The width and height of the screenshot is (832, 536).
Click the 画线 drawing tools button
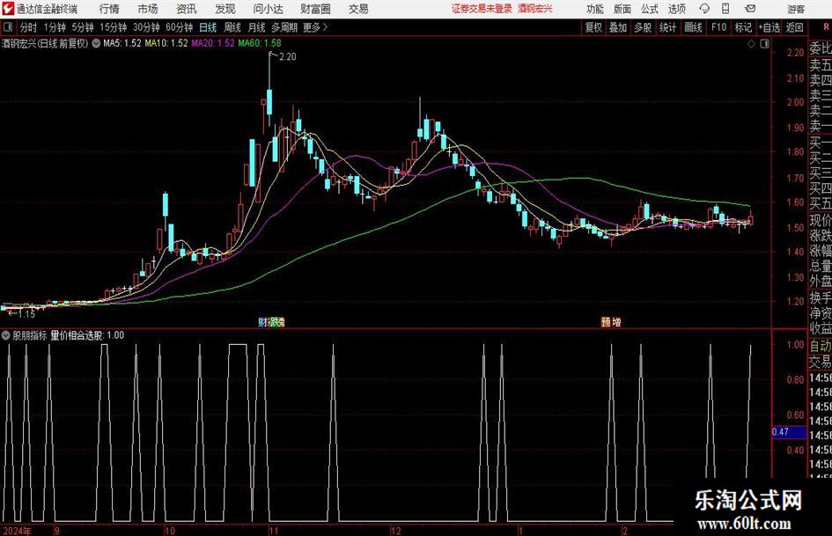point(693,27)
